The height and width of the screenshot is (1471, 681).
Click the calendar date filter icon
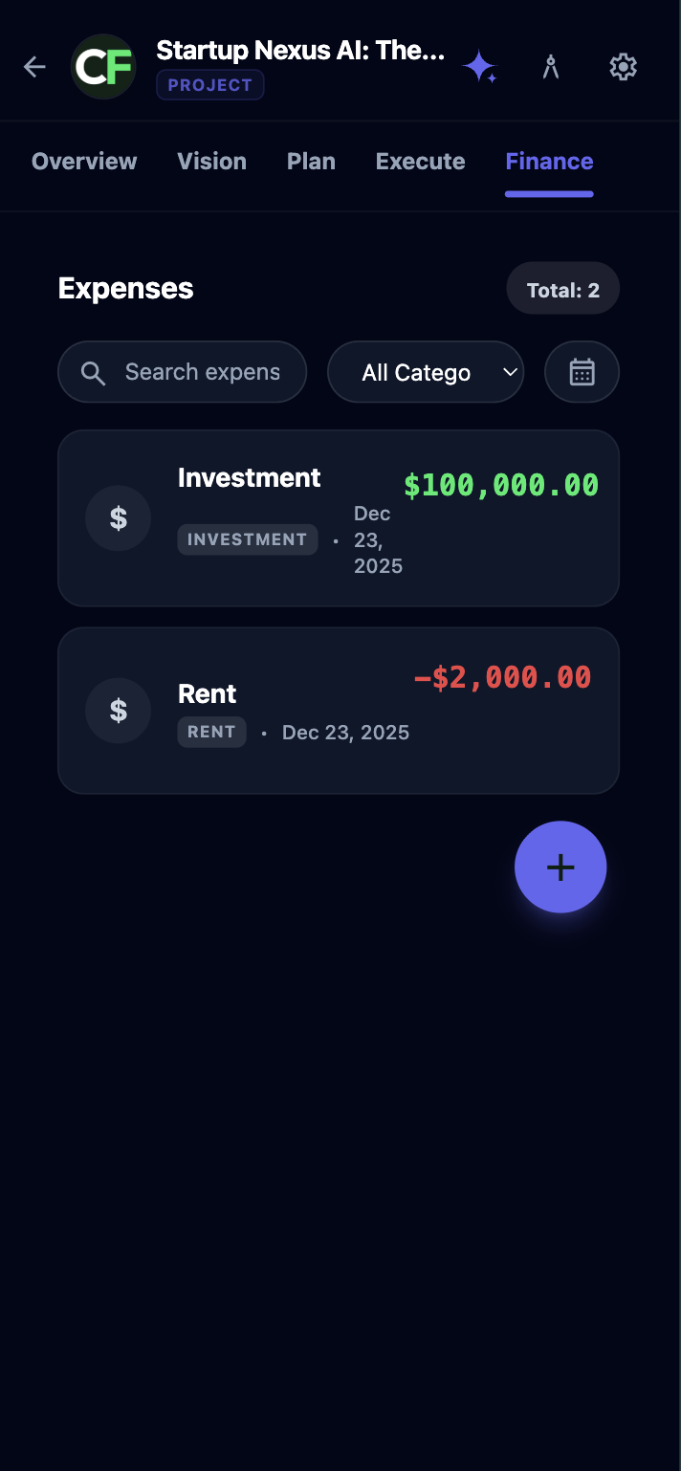[582, 372]
